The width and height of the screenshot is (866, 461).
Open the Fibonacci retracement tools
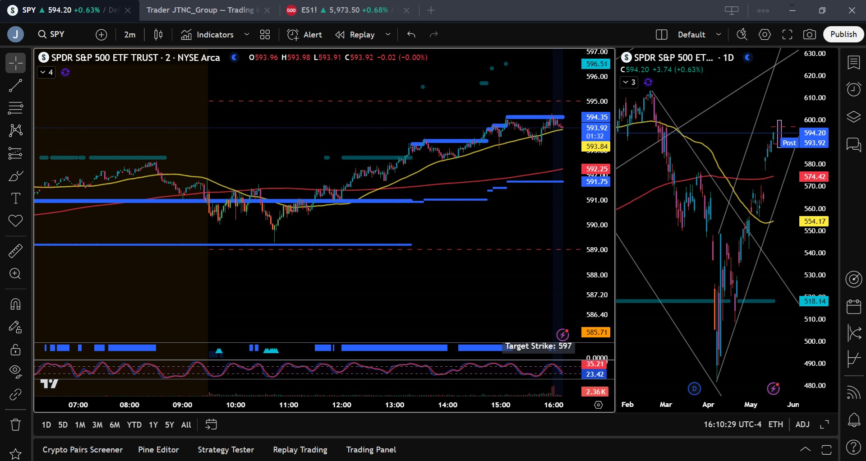click(15, 108)
